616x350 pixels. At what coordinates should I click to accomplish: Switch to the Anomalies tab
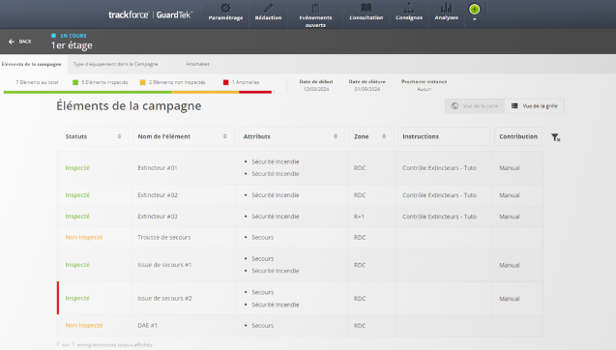197,64
